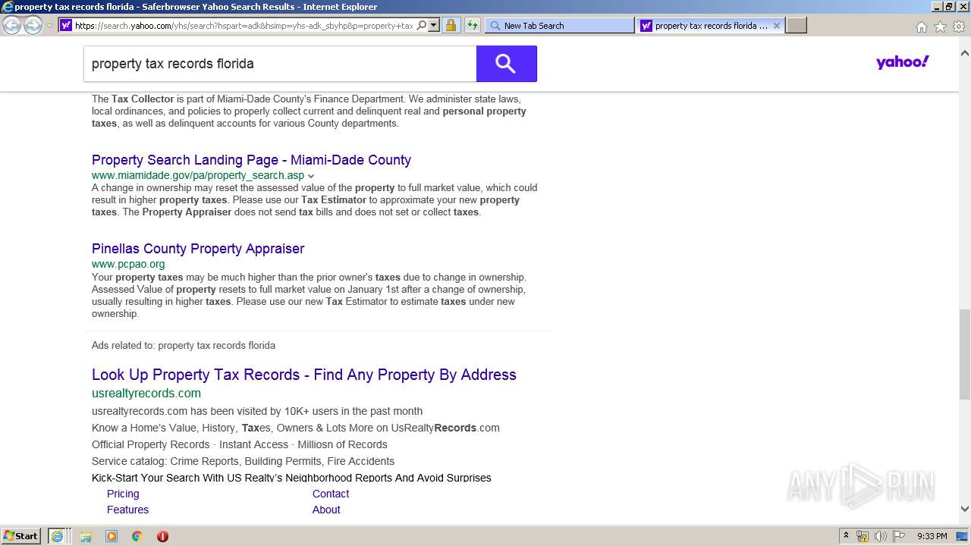This screenshot has width=971, height=546.
Task: Open a new blank tab button
Action: 796,25
